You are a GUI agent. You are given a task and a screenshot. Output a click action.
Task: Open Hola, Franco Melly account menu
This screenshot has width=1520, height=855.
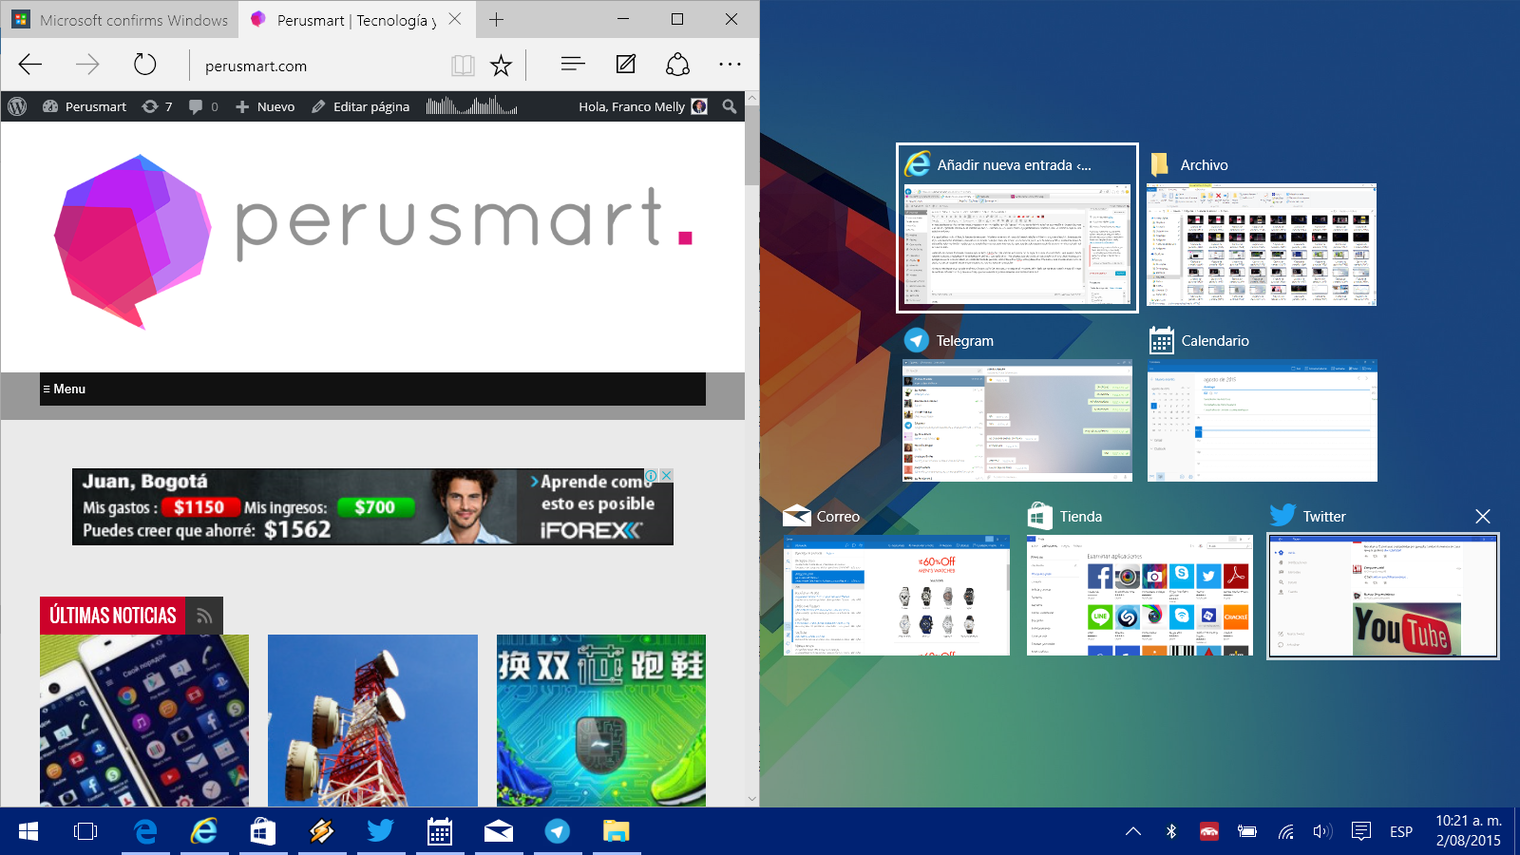point(643,106)
